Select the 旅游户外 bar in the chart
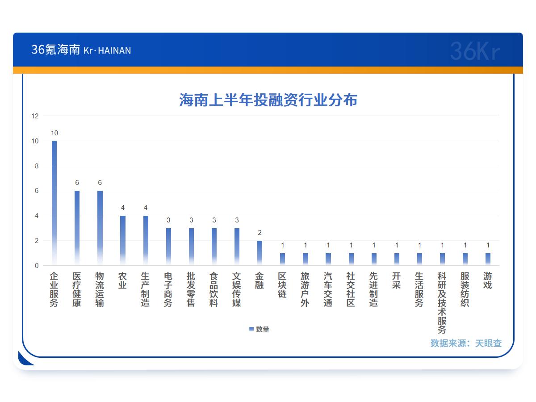This screenshot has height=402, width=536. pos(305,260)
